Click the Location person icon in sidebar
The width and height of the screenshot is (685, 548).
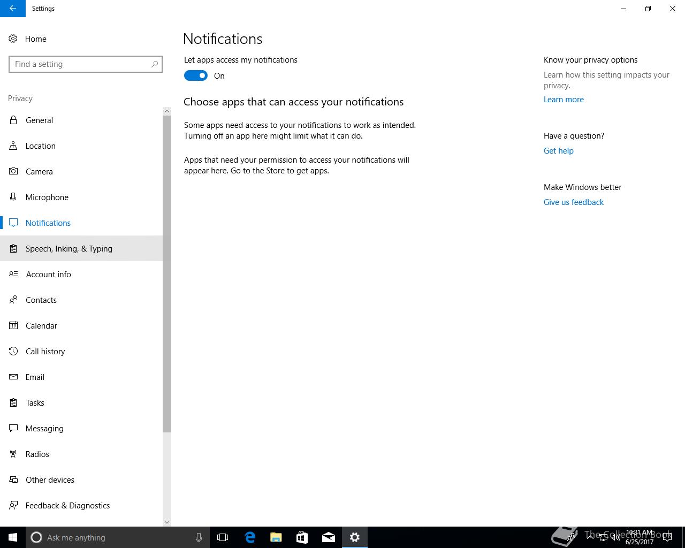coord(13,146)
